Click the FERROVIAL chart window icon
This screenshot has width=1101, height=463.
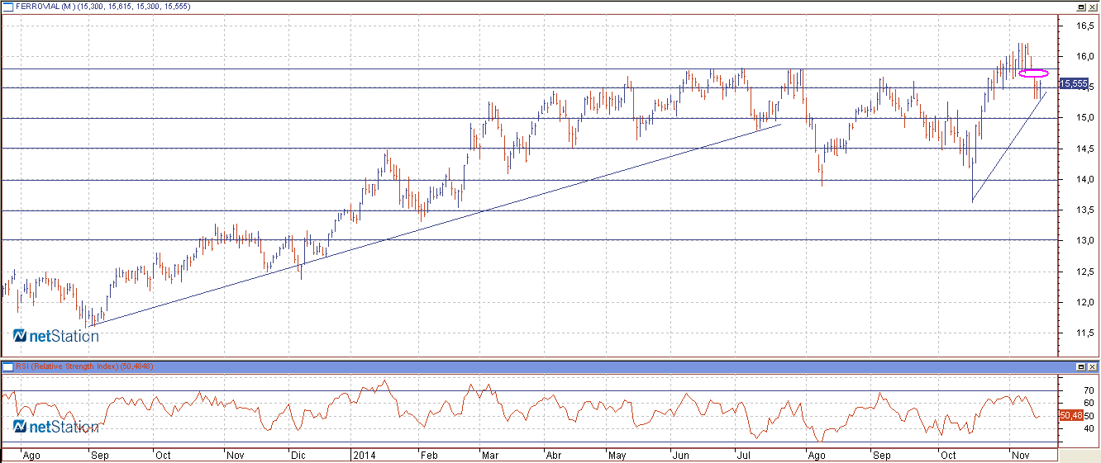[8, 6]
